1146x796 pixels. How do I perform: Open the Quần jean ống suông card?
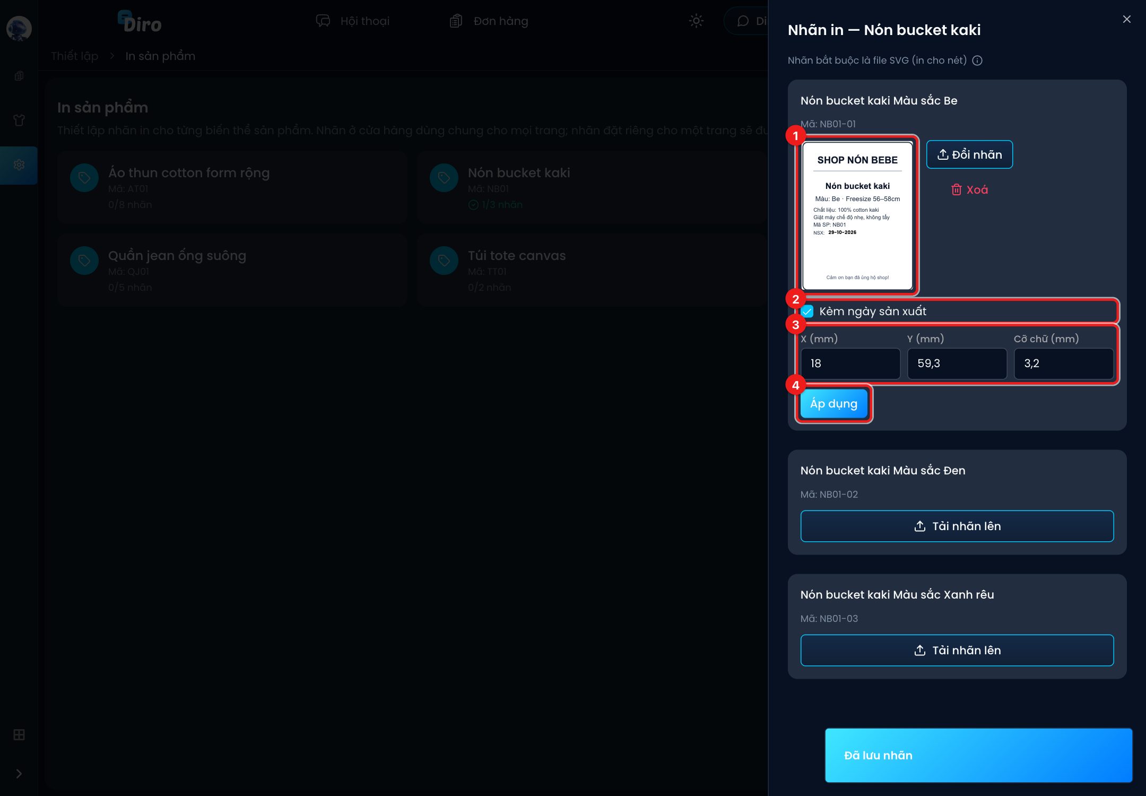[232, 270]
